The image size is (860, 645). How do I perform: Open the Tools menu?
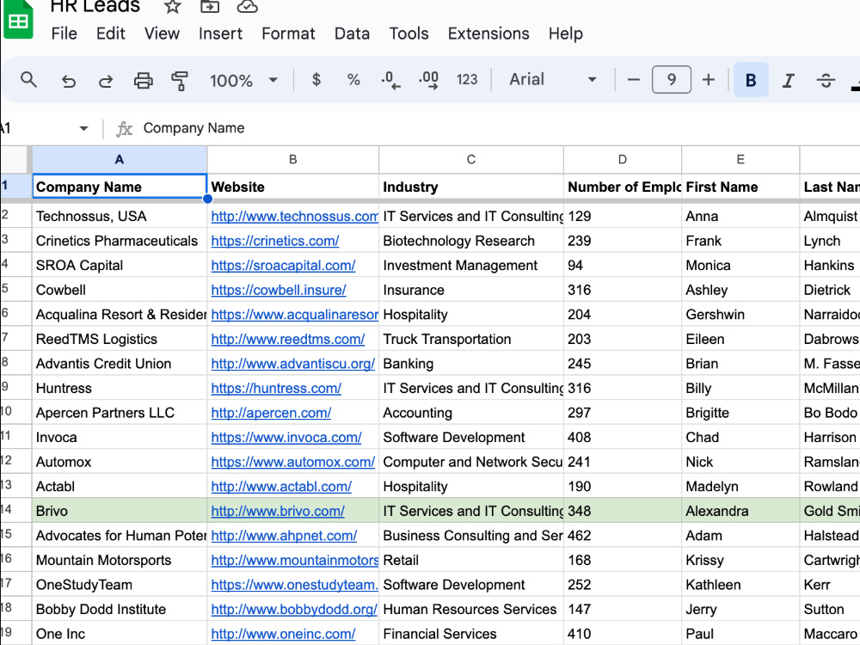408,34
